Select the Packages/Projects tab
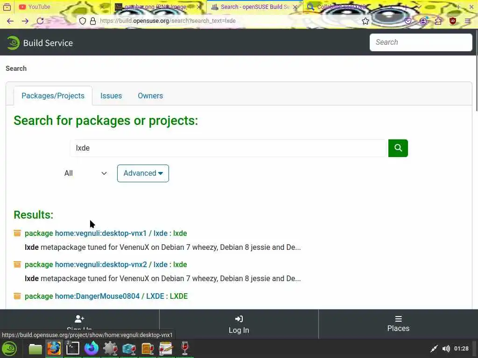478x358 pixels. click(53, 96)
